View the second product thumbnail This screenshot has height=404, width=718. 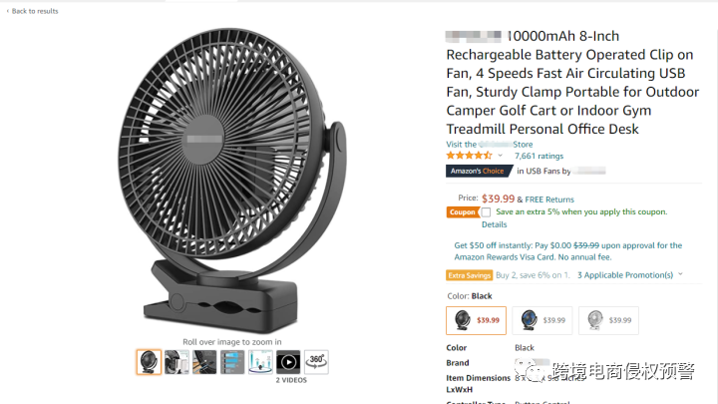[177, 362]
